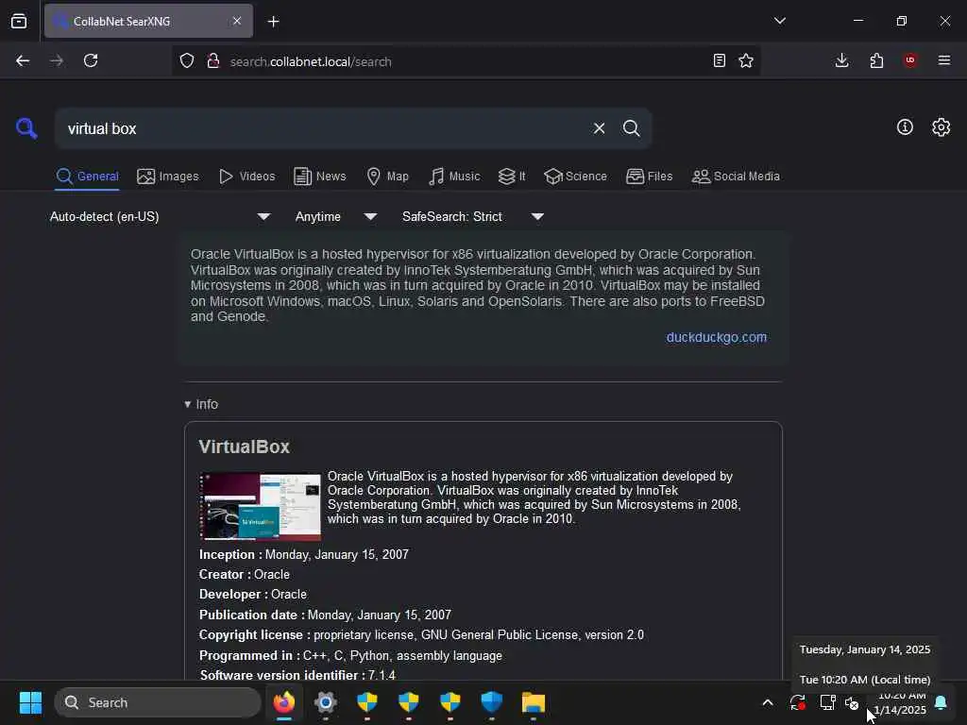Viewport: 967px width, 725px height.
Task: Open the uBlock Origin extension
Action: [910, 60]
